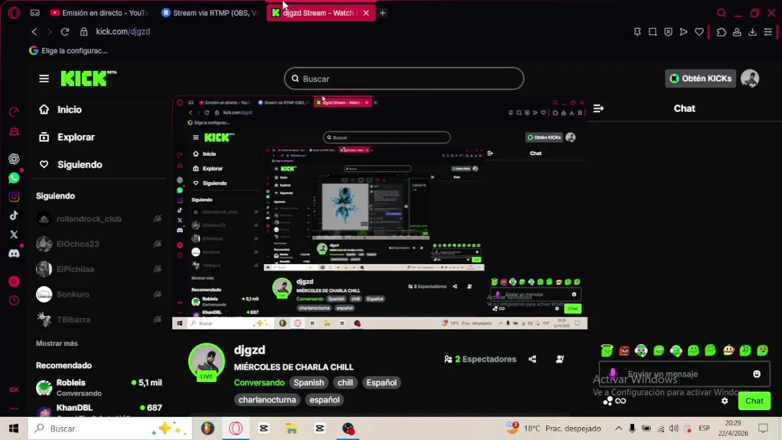Open History clock icon in Opera sidebar

click(14, 300)
